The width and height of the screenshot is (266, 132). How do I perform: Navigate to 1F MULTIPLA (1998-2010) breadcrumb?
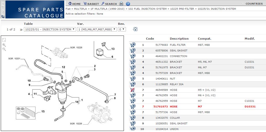[107, 9]
